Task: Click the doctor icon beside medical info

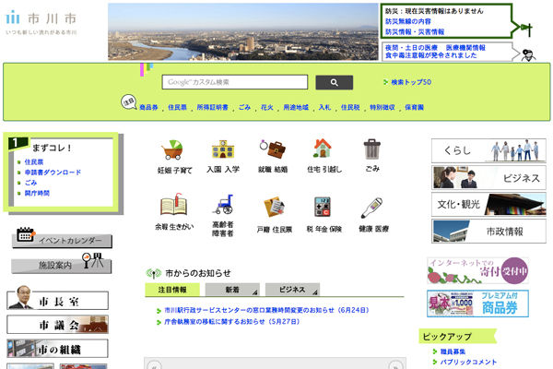Action: [528, 55]
